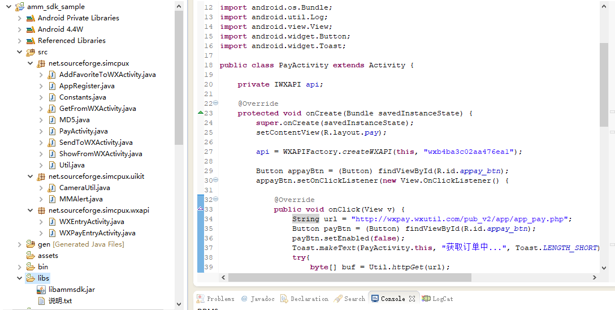This screenshot has height=310, width=615.
Task: Collapse the amm_sdk_sample project node
Action: (8, 7)
